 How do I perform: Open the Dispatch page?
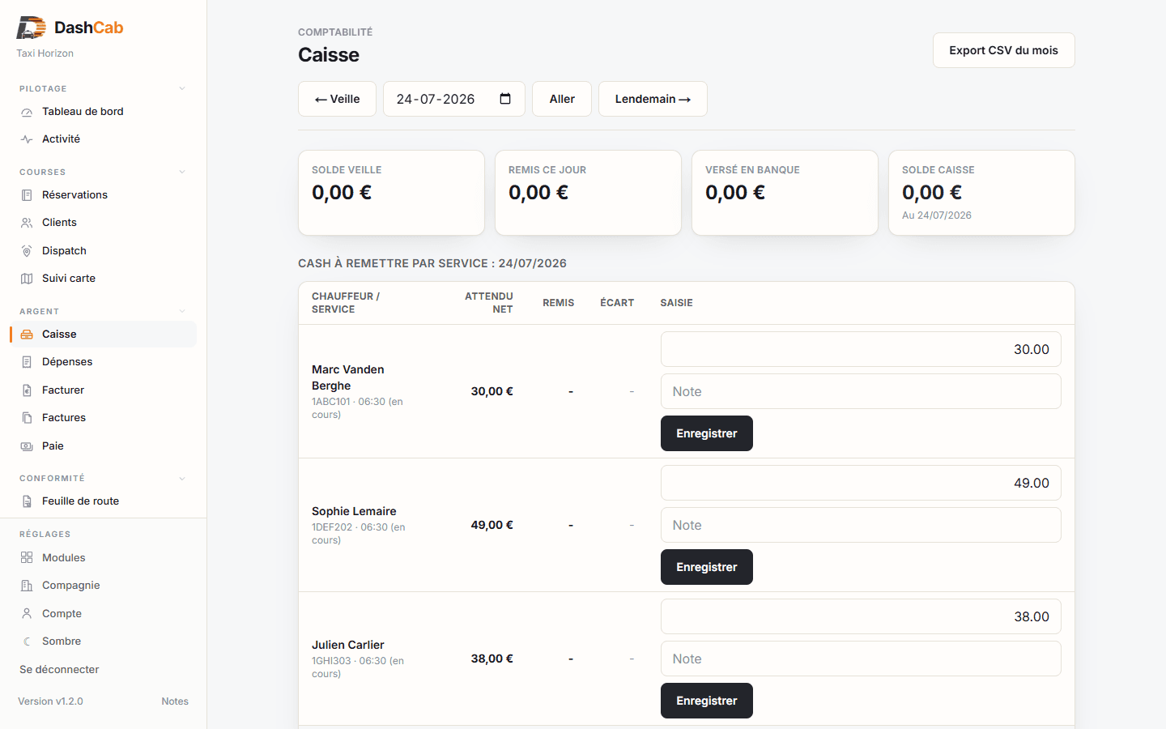pyautogui.click(x=103, y=251)
